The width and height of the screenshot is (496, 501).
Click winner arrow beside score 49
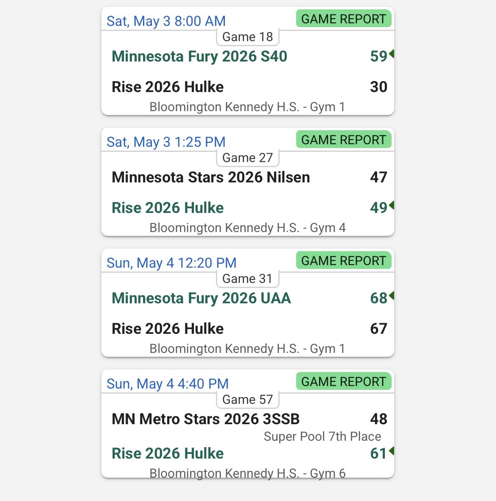(392, 205)
